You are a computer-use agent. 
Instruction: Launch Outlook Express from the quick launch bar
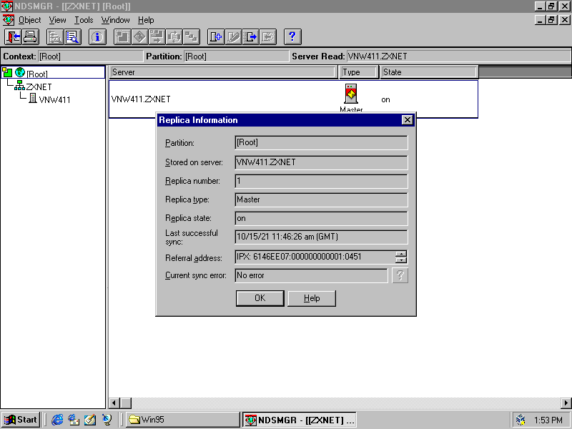point(74,420)
